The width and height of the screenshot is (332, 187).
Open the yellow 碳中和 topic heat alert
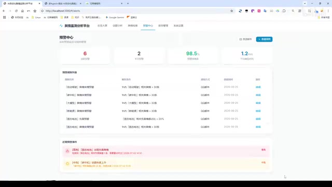(x=166, y=164)
